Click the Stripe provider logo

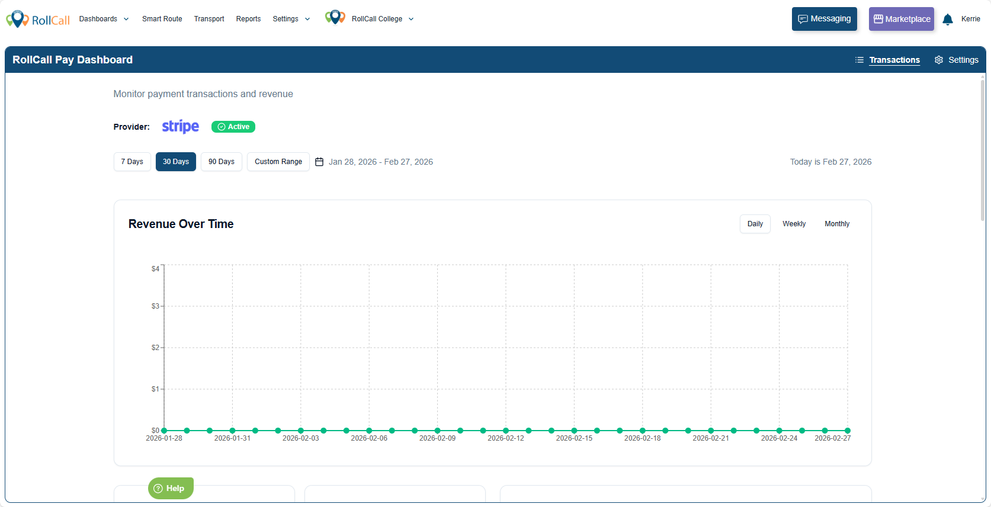(x=180, y=127)
